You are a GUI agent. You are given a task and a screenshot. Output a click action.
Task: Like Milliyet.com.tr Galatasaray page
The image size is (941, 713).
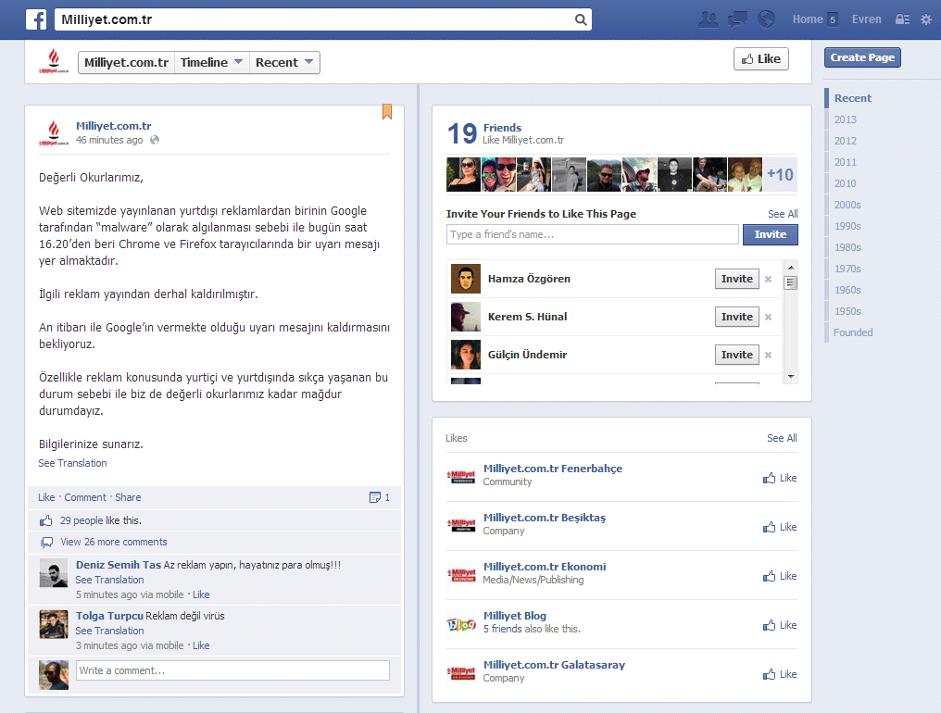point(780,675)
